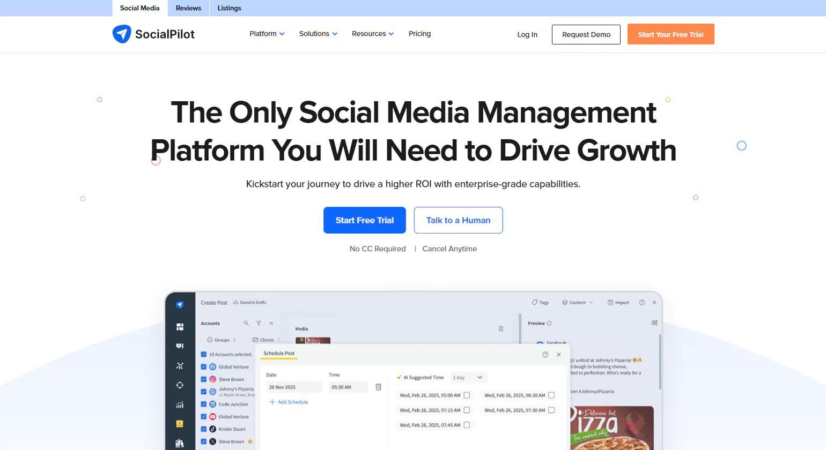The height and width of the screenshot is (450, 826).
Task: Expand the Resources menu in top navigation
Action: pos(372,33)
